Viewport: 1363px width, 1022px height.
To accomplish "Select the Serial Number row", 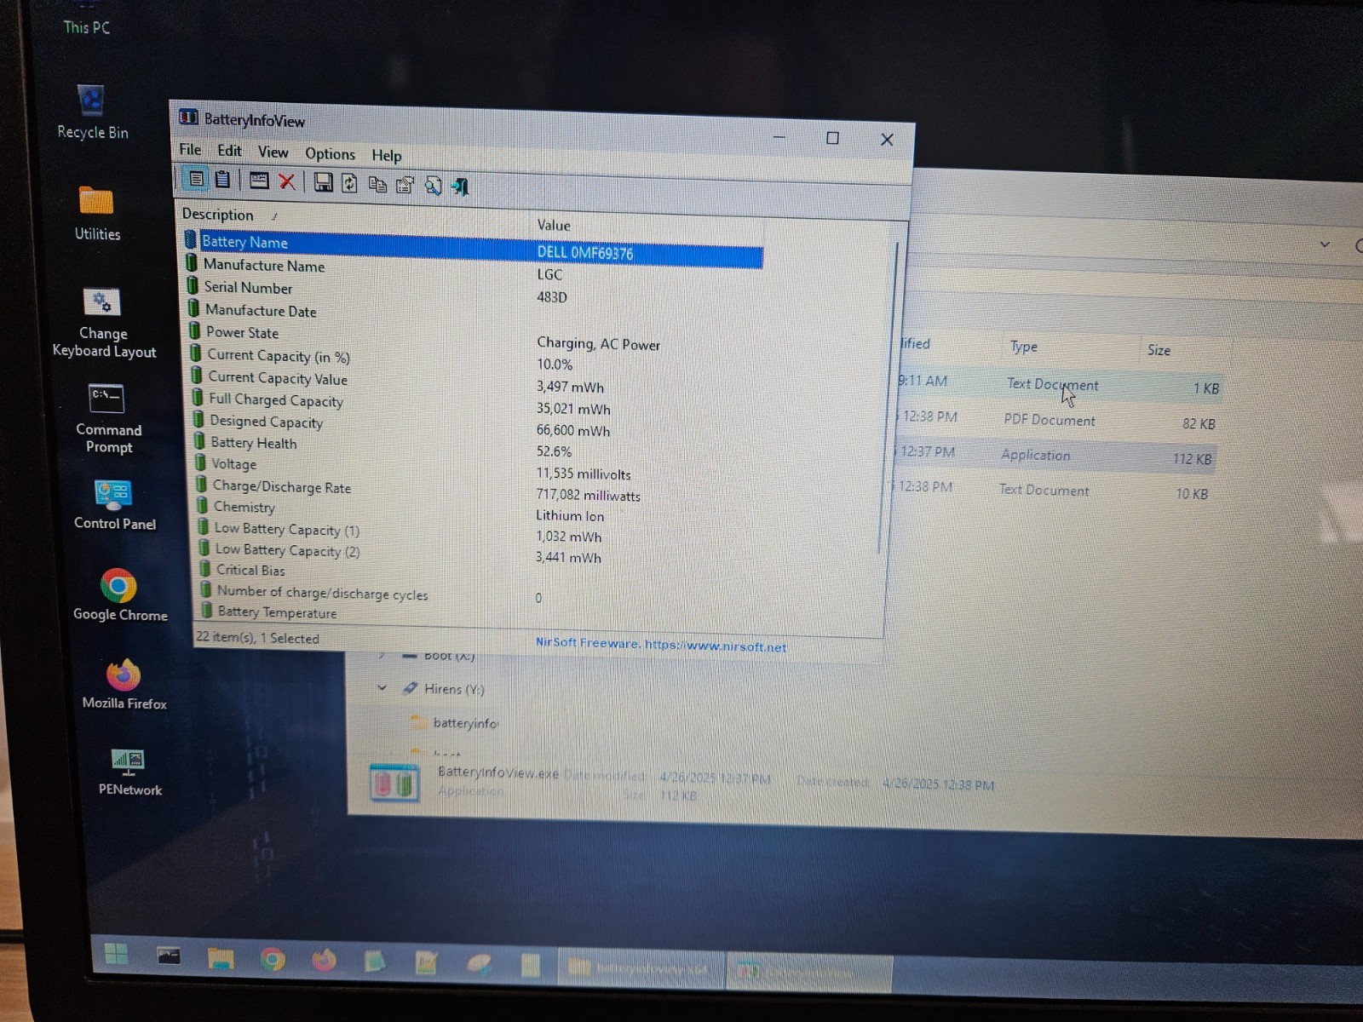I will [474, 292].
